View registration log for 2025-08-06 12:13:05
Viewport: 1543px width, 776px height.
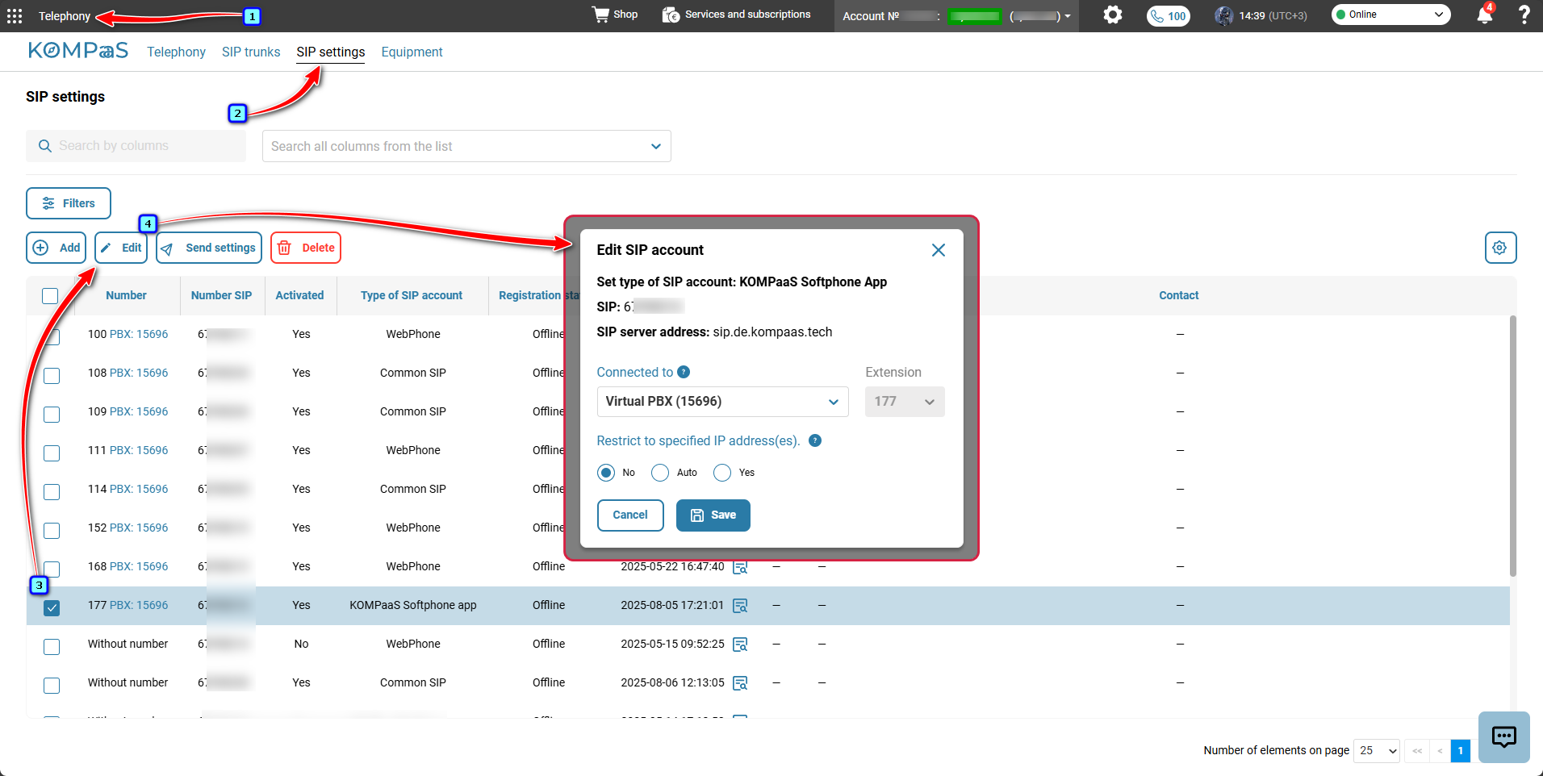point(740,683)
